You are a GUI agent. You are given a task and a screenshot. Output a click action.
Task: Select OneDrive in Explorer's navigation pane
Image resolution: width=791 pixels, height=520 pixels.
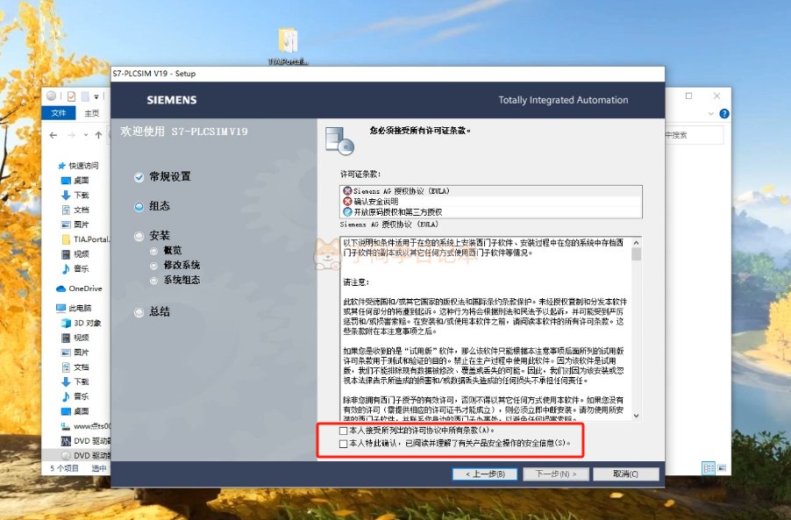pyautogui.click(x=79, y=289)
